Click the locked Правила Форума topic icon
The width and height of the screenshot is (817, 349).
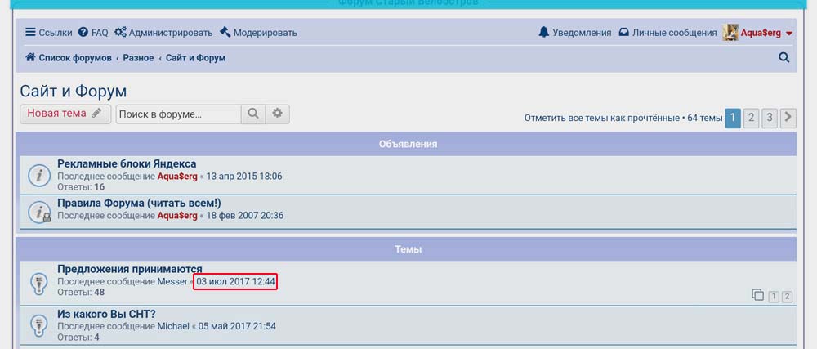point(39,212)
